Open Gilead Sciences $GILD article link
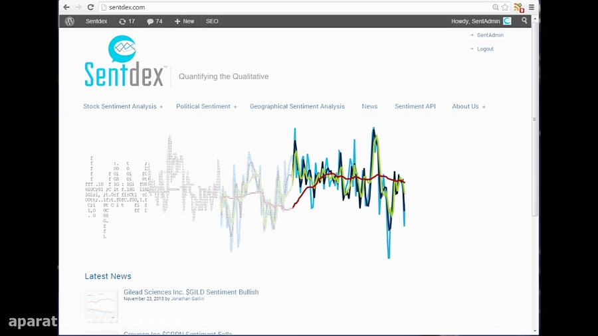598x336 pixels. [191, 292]
